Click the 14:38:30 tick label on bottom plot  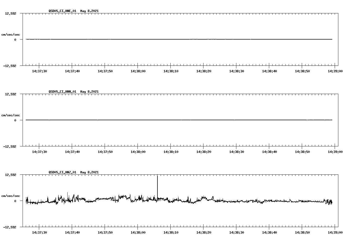(236, 232)
